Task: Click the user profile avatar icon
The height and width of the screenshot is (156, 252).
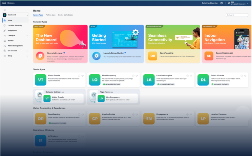Action: pos(229,3)
